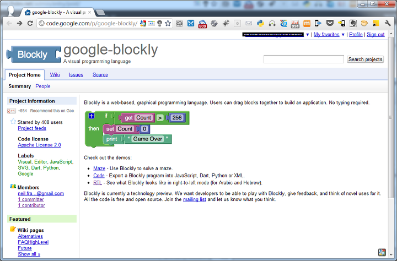The height and width of the screenshot is (261, 397).
Task: Click the Search projects button
Action: (365, 59)
